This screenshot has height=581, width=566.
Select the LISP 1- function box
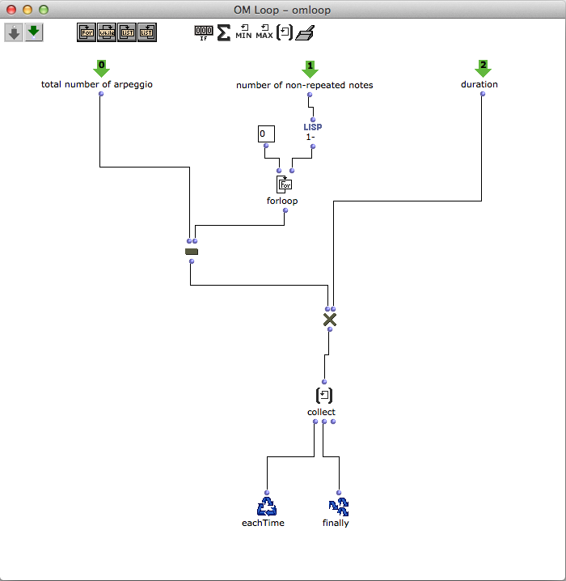[x=312, y=132]
